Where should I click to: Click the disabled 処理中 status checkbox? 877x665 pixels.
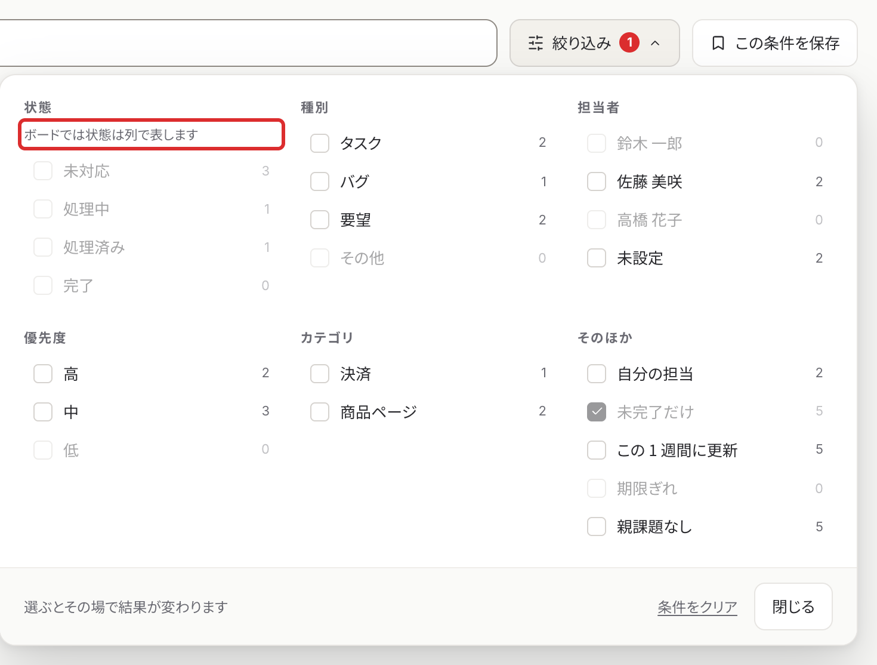(x=43, y=209)
